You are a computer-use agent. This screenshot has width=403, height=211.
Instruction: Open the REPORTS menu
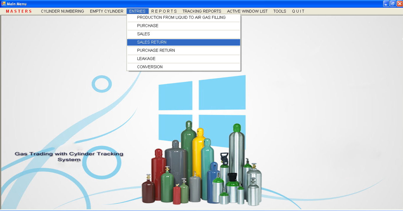pos(164,11)
